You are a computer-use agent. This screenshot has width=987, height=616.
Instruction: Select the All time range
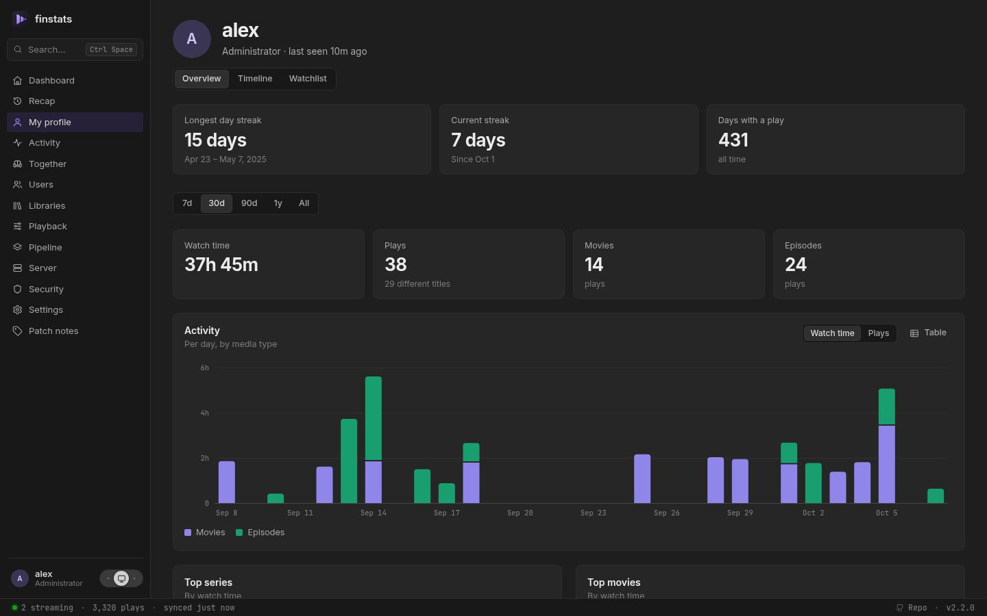pos(304,203)
